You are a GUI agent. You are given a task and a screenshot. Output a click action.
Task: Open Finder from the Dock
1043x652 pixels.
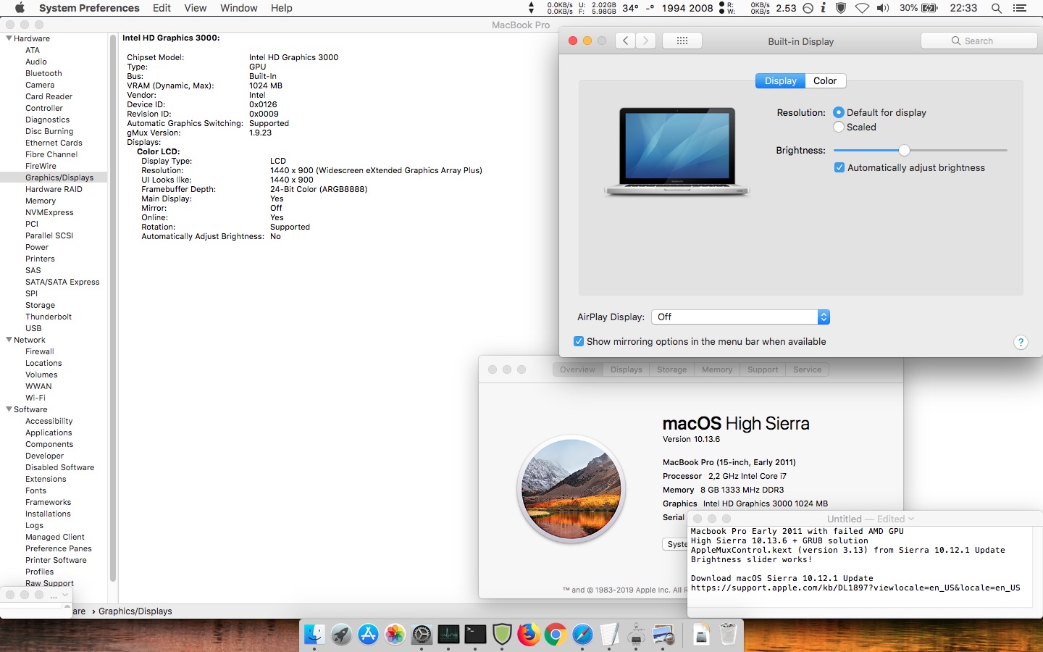[314, 635]
